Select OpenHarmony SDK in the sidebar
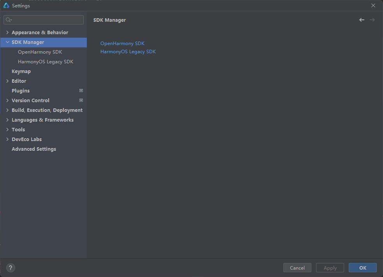The height and width of the screenshot is (277, 383). tap(40, 52)
